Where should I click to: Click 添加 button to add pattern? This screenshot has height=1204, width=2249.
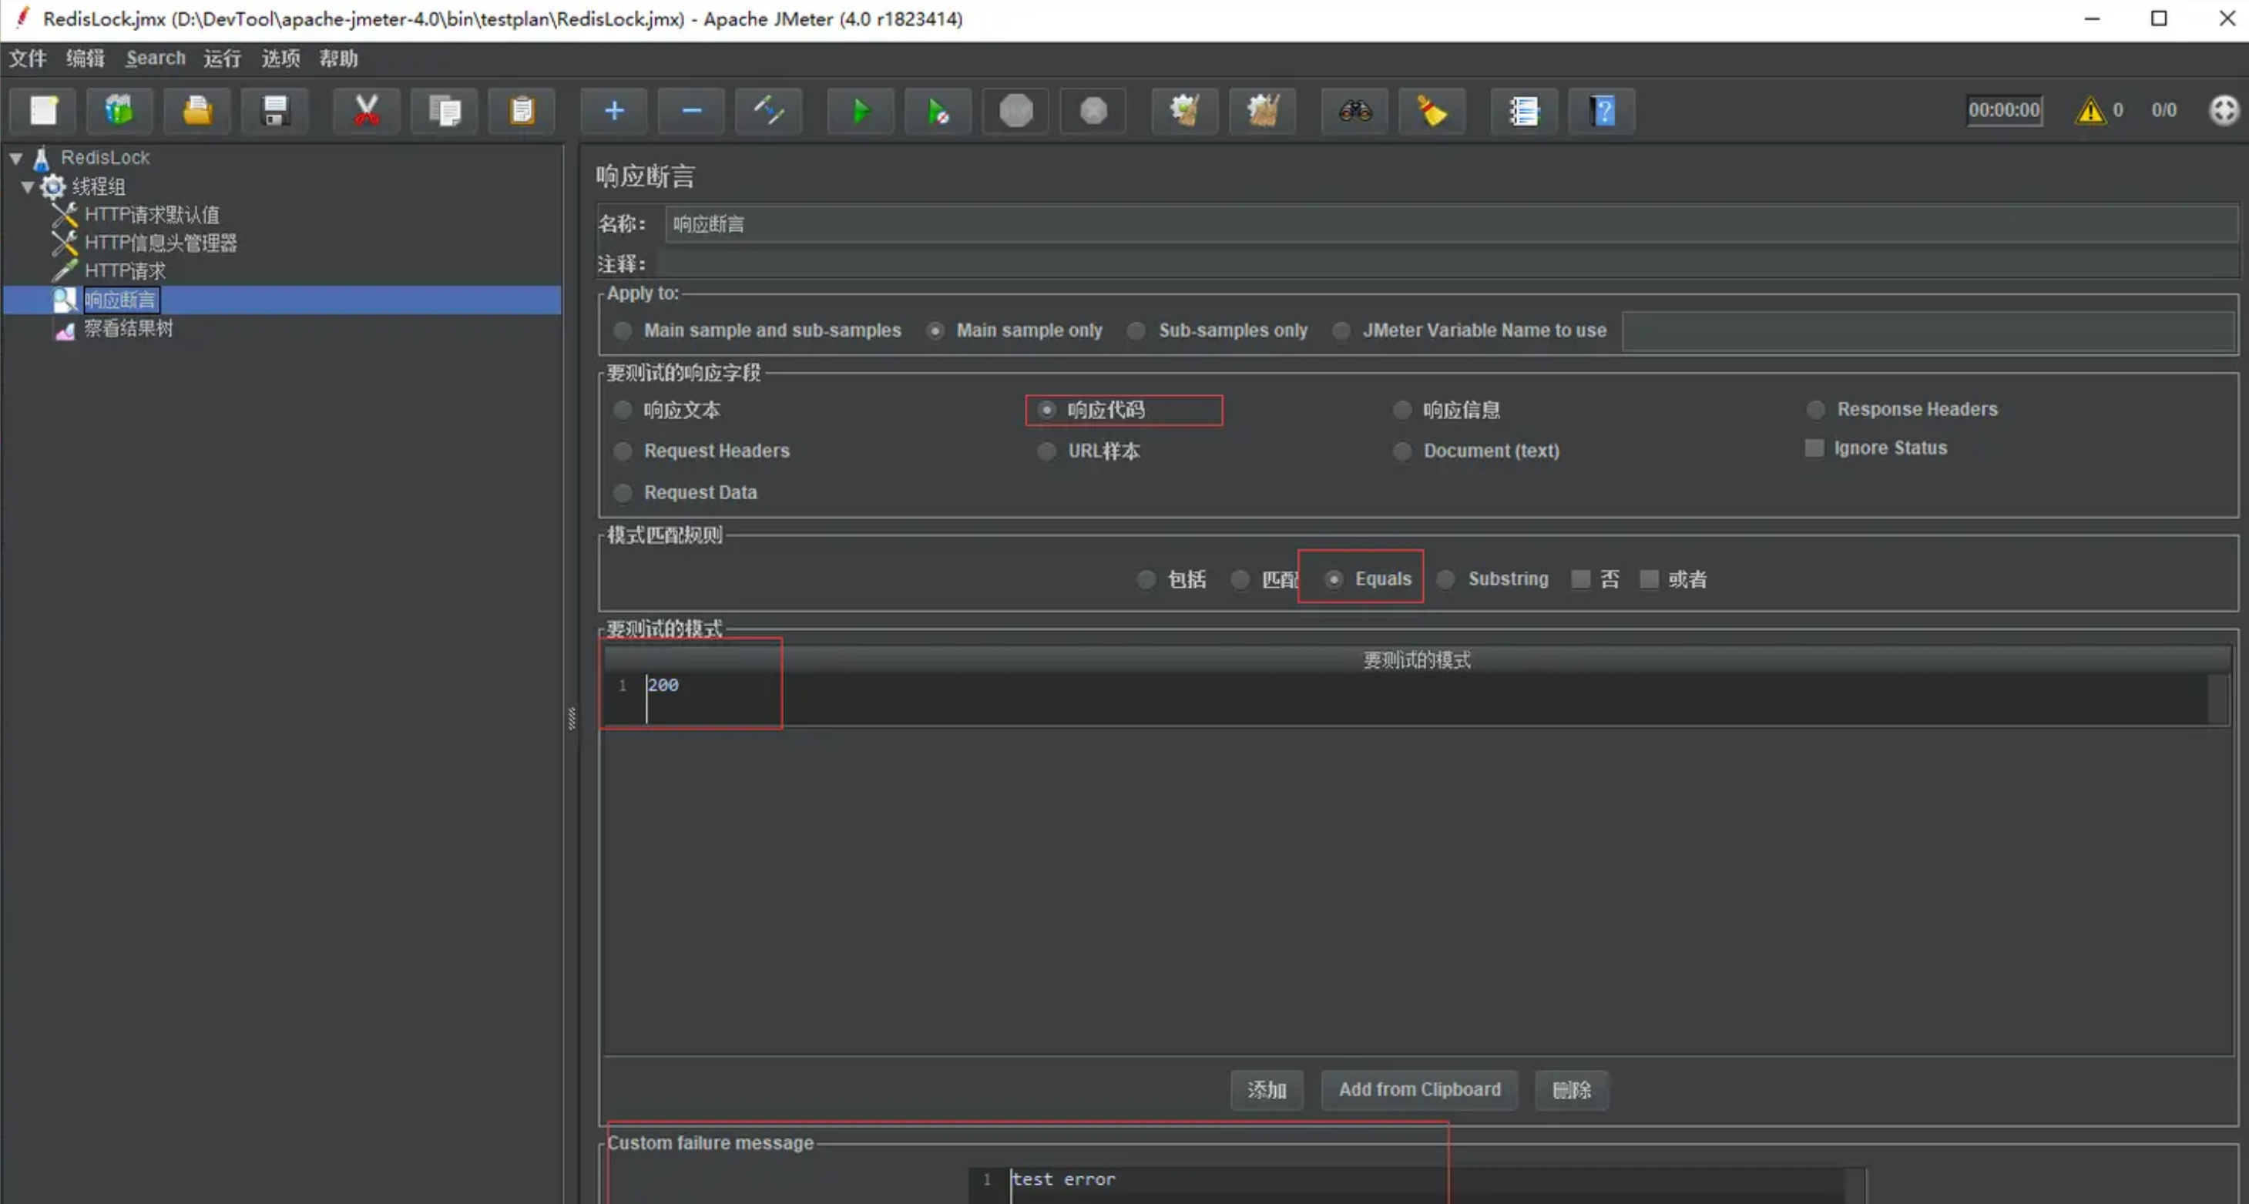1266,1089
